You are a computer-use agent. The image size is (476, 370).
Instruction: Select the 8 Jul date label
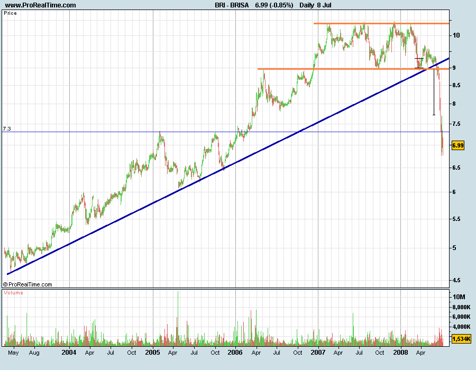324,5
